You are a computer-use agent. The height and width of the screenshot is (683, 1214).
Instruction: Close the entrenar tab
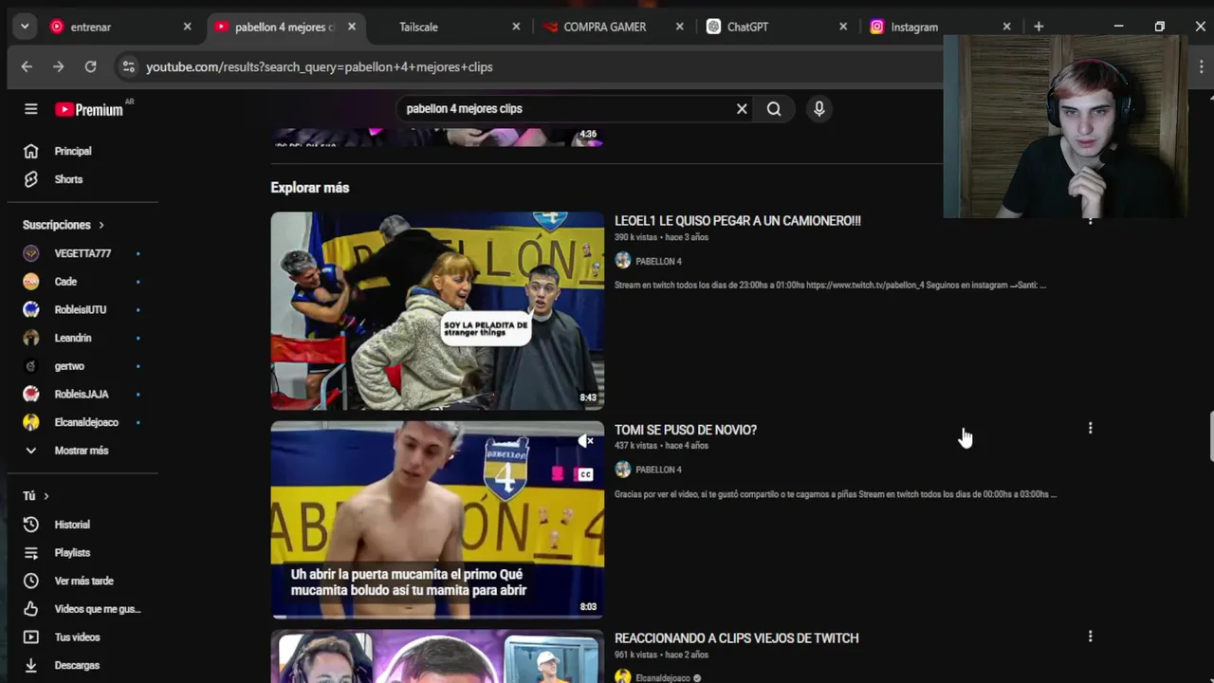coord(187,27)
